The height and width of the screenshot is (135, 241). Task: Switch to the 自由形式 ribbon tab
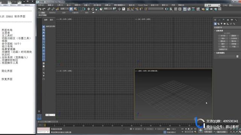[52, 13]
